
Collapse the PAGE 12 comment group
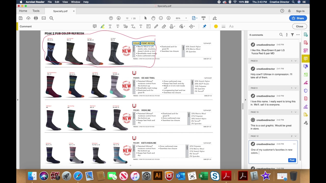point(295,136)
